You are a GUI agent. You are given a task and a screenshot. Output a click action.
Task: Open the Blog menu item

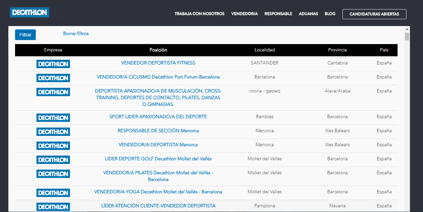click(x=330, y=14)
